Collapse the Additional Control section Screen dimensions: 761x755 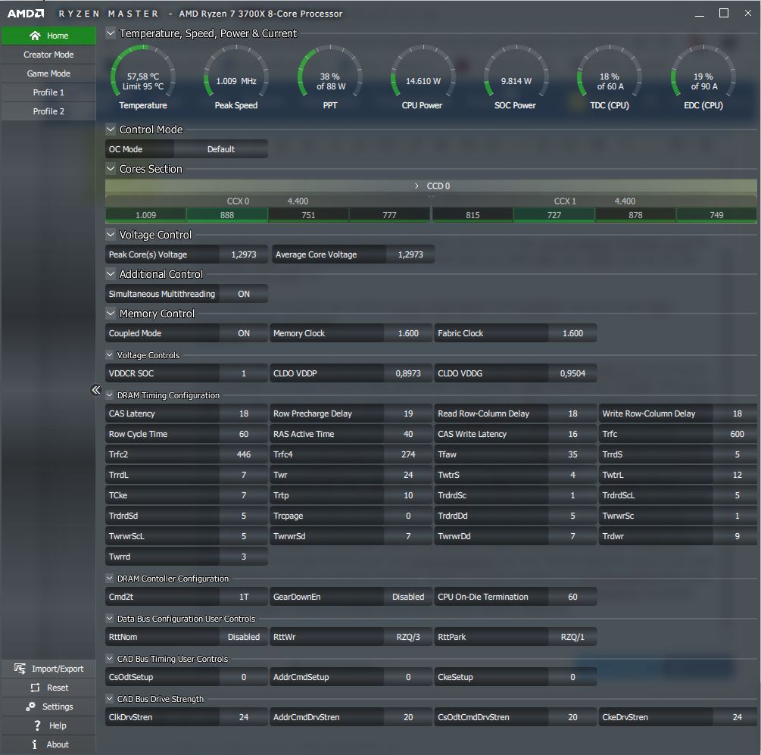(x=111, y=273)
